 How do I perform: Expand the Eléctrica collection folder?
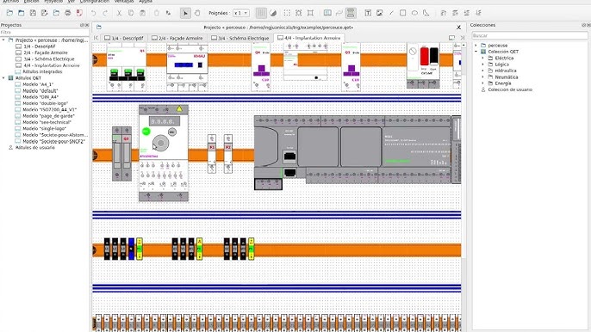pyautogui.click(x=482, y=58)
